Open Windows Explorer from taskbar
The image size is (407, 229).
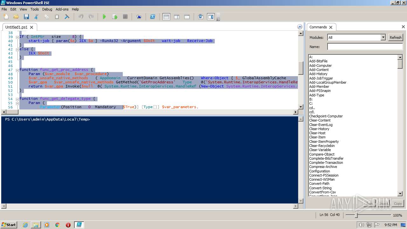pos(36,225)
